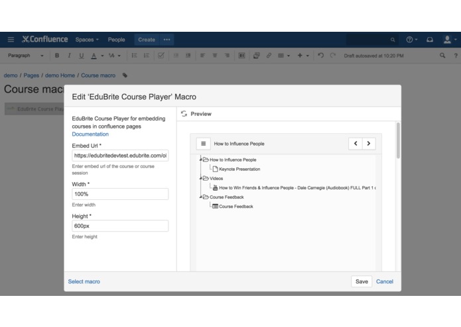Click the redo icon
This screenshot has height=327, width=461.
pos(332,56)
